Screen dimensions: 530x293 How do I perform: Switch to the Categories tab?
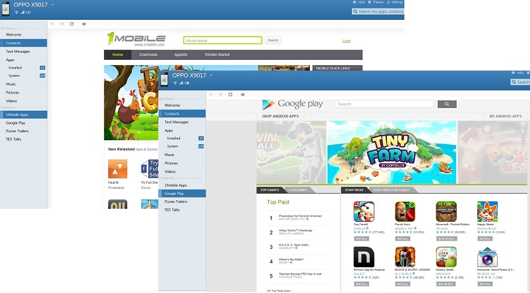(297, 190)
